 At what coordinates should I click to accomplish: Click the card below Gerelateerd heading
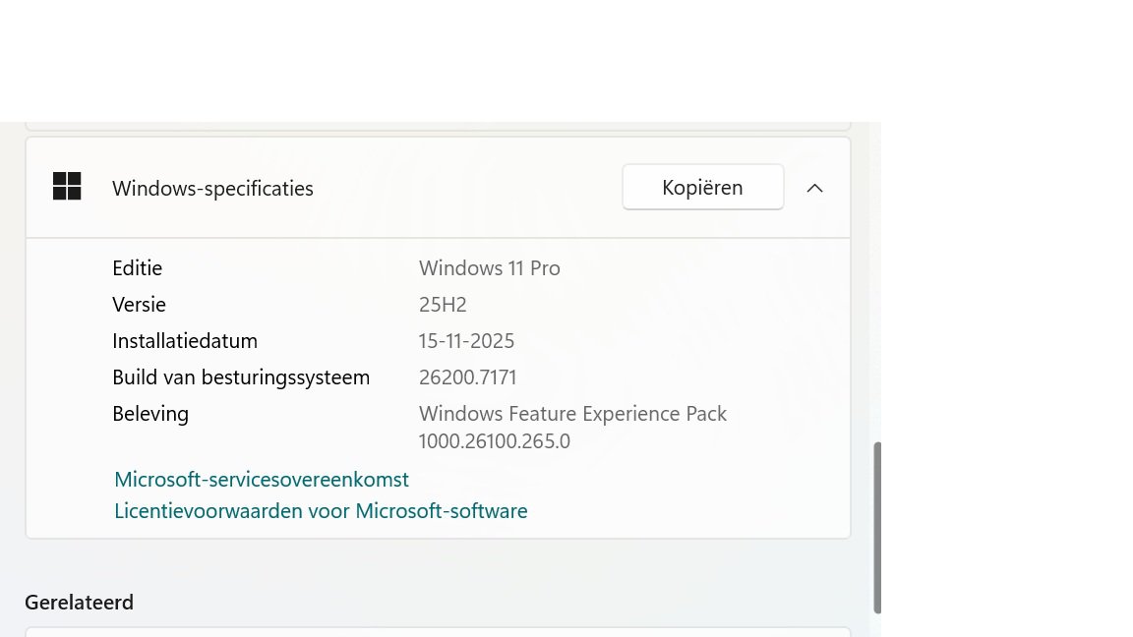tap(437, 631)
